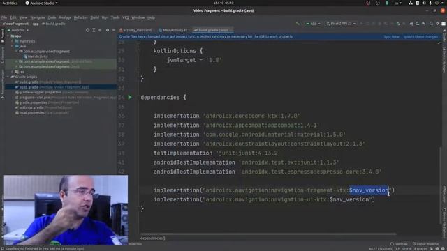Open the keyboard language dropdown in top bar
Image resolution: width=447 pixels, height=251 pixels.
coord(397,3)
